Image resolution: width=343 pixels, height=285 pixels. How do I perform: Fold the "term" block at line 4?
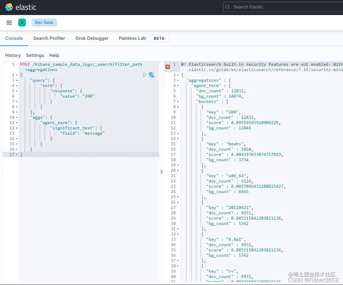17,85
